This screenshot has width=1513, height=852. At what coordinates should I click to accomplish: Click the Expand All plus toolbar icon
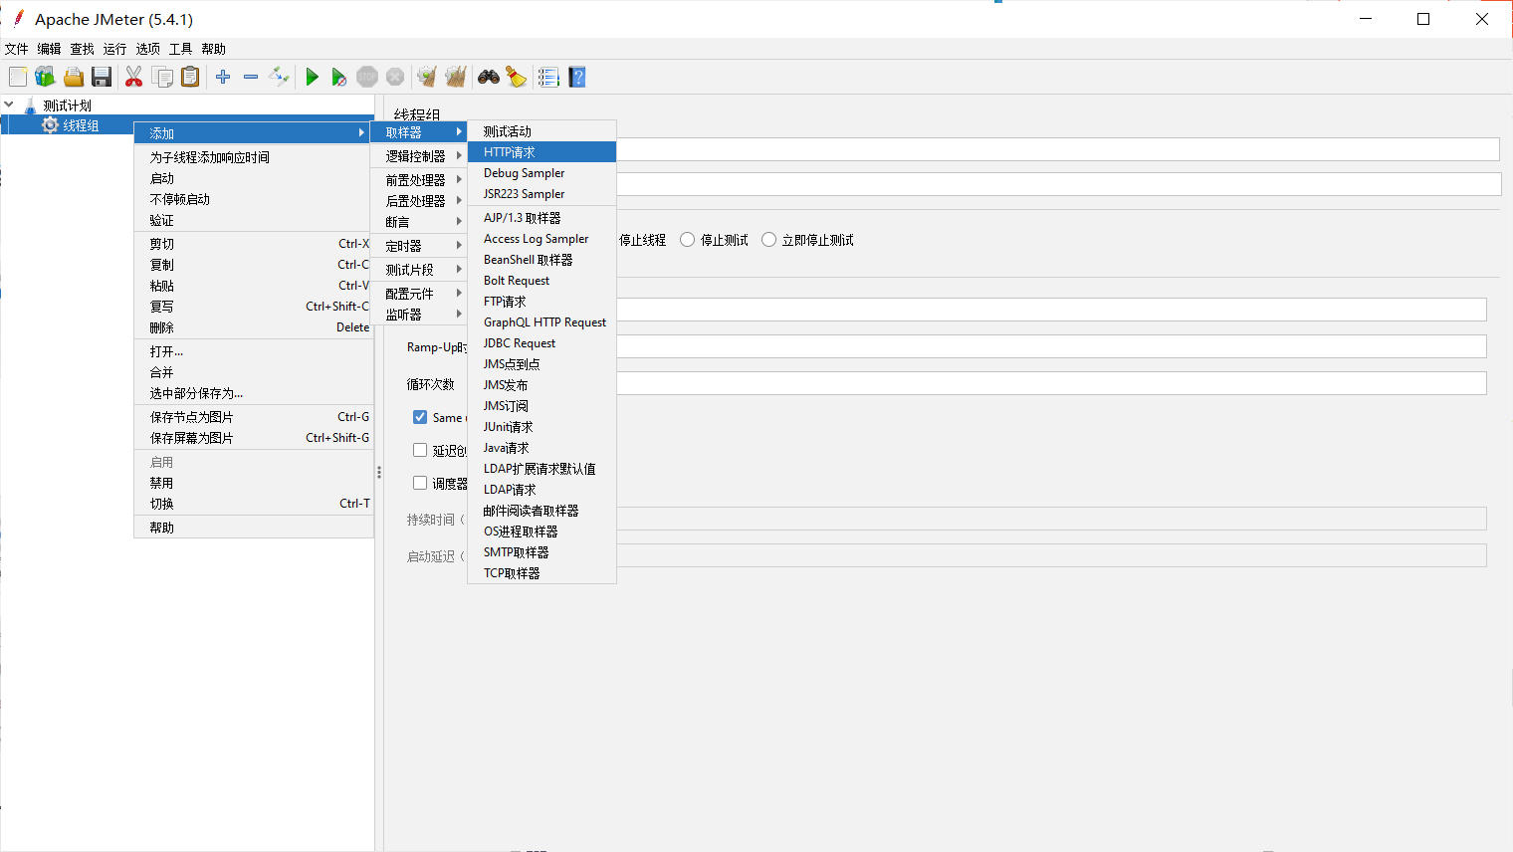pyautogui.click(x=223, y=77)
